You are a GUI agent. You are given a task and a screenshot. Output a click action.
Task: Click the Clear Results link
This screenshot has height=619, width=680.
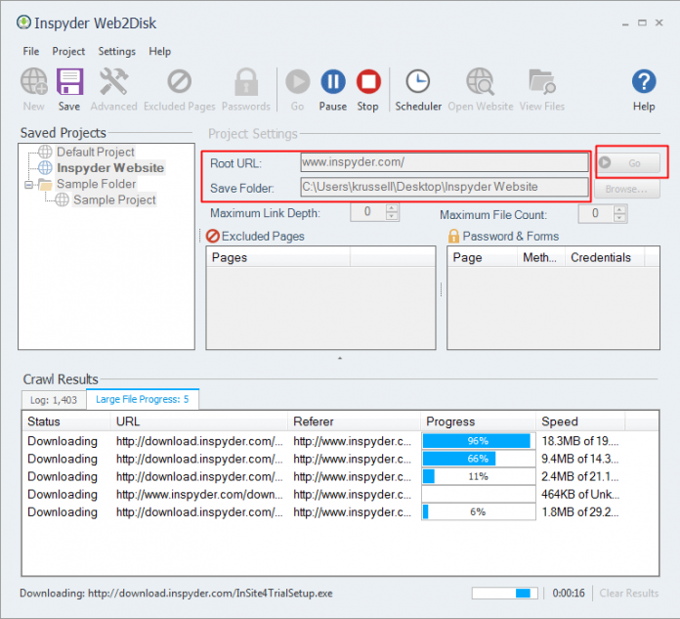coord(628,593)
